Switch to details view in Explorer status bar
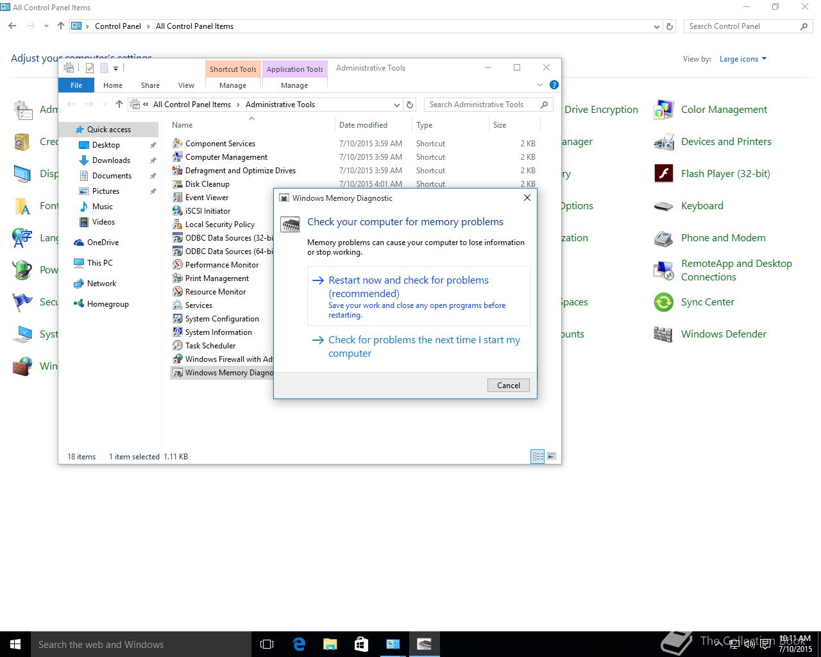The image size is (821, 657). (x=537, y=456)
